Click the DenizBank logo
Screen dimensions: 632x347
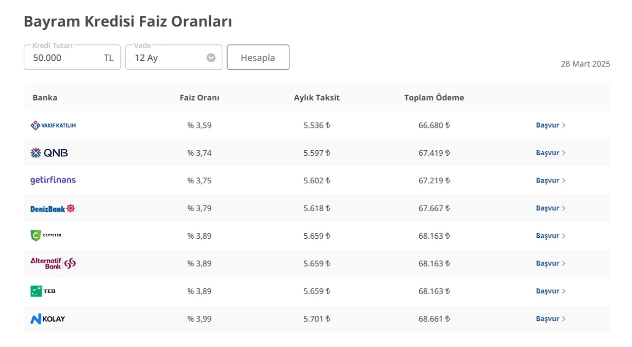click(x=52, y=209)
